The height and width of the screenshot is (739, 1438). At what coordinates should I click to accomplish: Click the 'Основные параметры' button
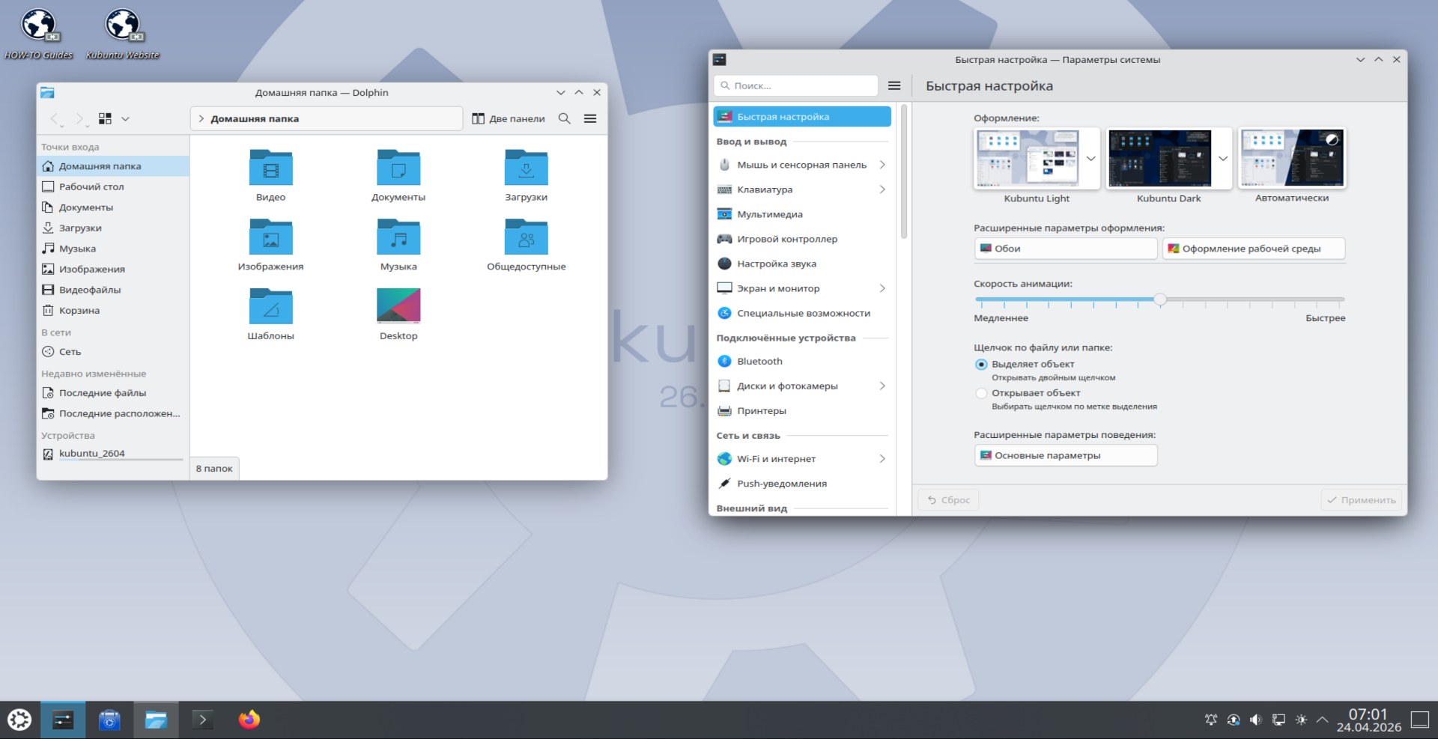click(1065, 455)
